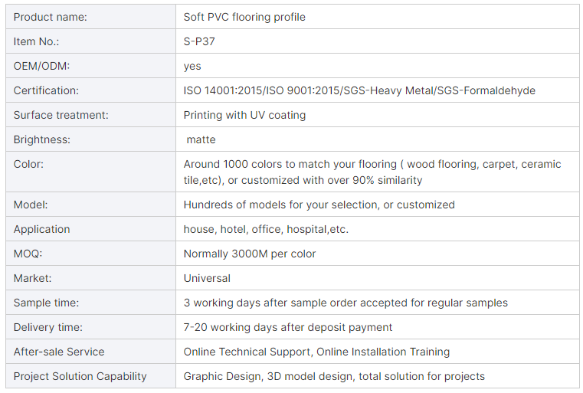This screenshot has height=393, width=583.
Task: Select "house, hotel, office, hospital,etc." text
Action: point(266,229)
